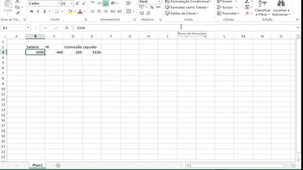
Task: Open Formatação Condicional menu
Action: click(188, 1)
